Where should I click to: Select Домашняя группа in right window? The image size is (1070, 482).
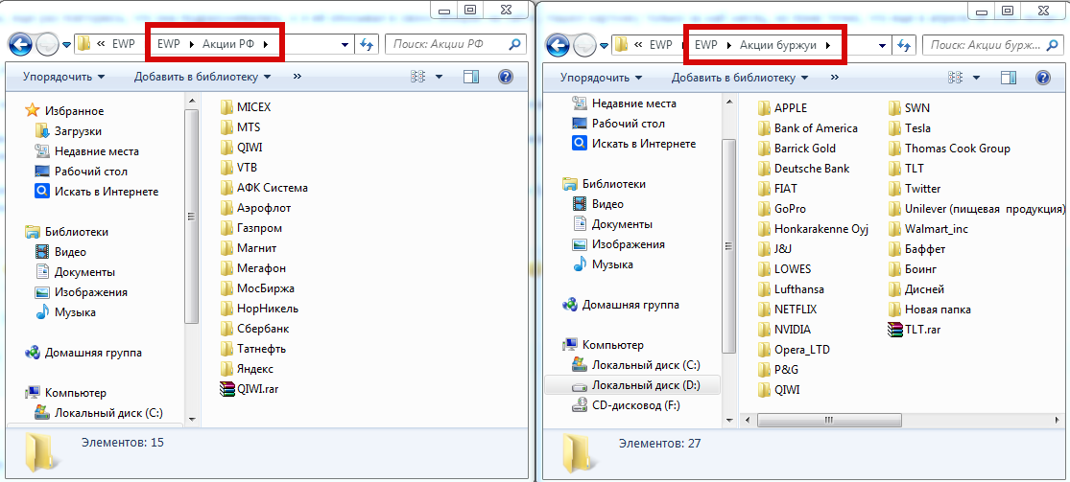tap(621, 305)
